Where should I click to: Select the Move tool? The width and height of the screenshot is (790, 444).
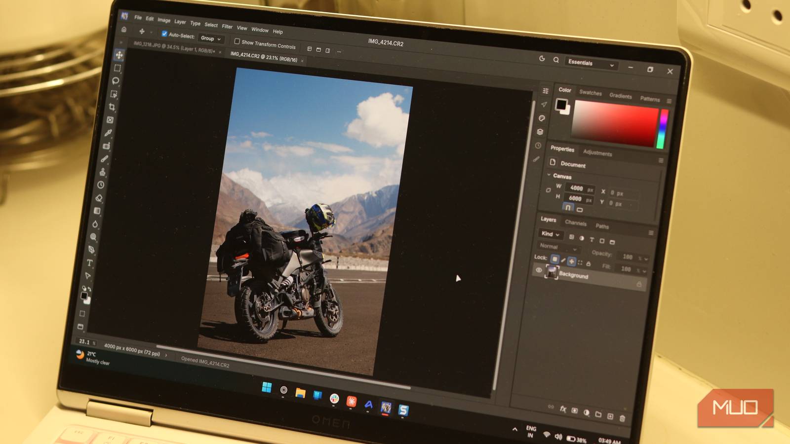click(x=119, y=55)
